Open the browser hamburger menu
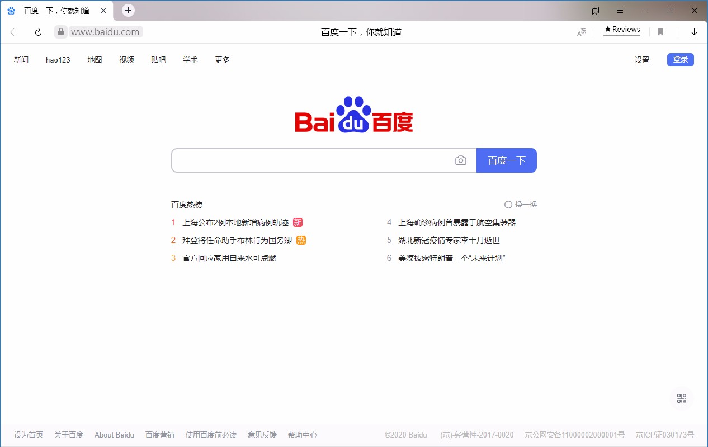 pyautogui.click(x=620, y=10)
